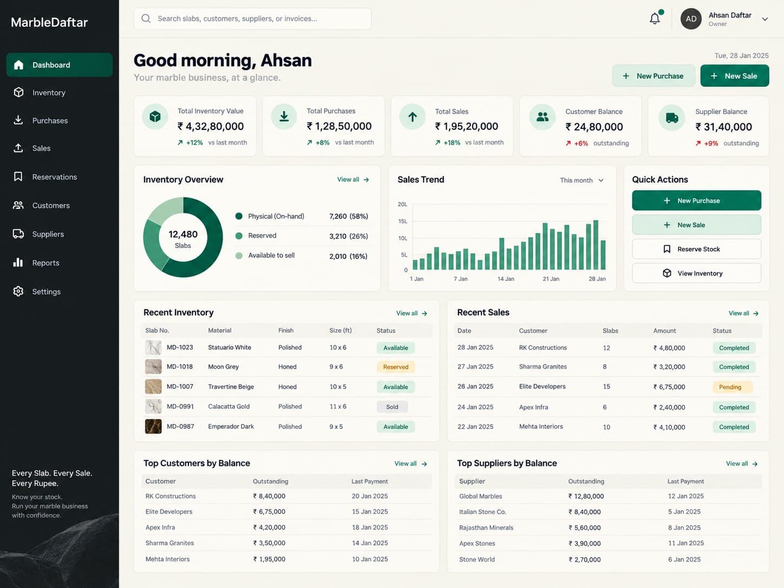Screen dimensions: 784x588
Task: Click the Sales upload icon in sidebar
Action: pos(18,148)
